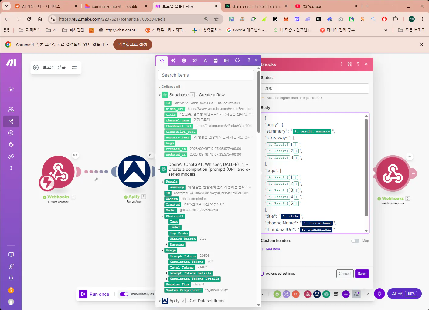The image size is (429, 310).
Task: Select the Custom webhook module node
Action: click(x=58, y=172)
